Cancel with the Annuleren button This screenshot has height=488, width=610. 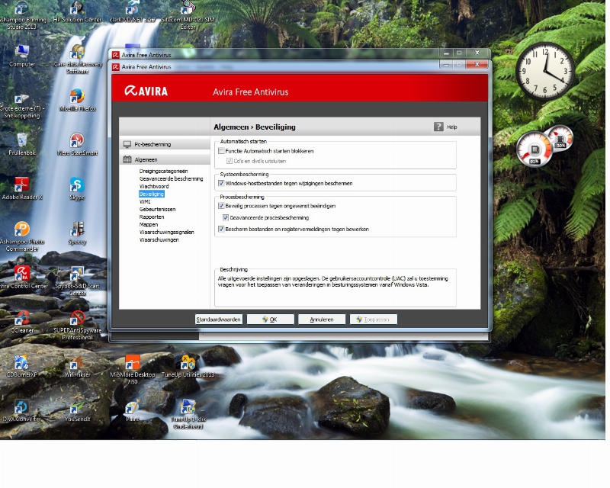(322, 319)
